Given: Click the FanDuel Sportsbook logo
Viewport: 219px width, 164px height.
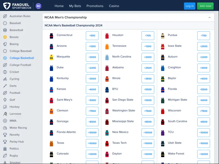Looking at the screenshot, I should click(17, 6).
